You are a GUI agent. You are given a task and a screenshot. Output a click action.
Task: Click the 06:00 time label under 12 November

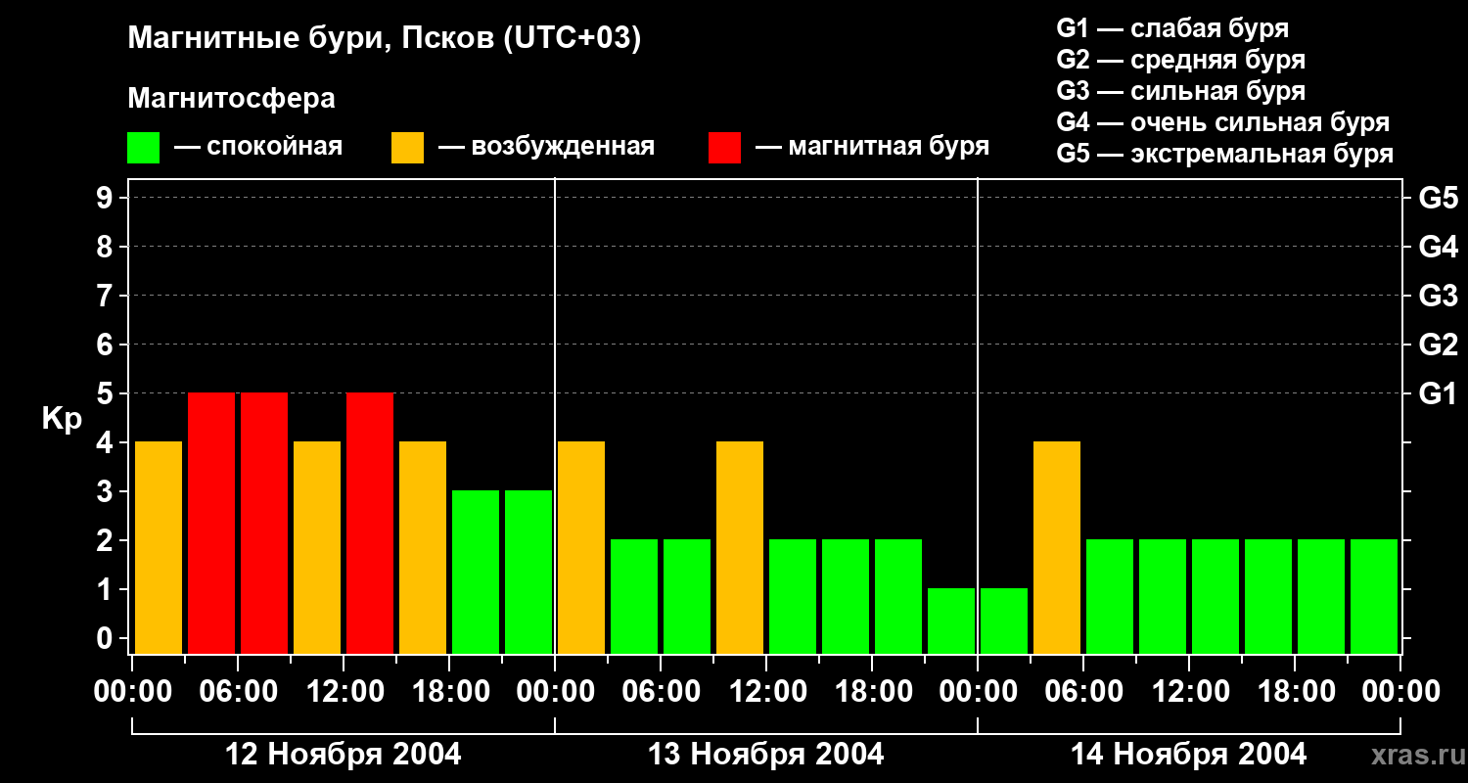coord(238,692)
